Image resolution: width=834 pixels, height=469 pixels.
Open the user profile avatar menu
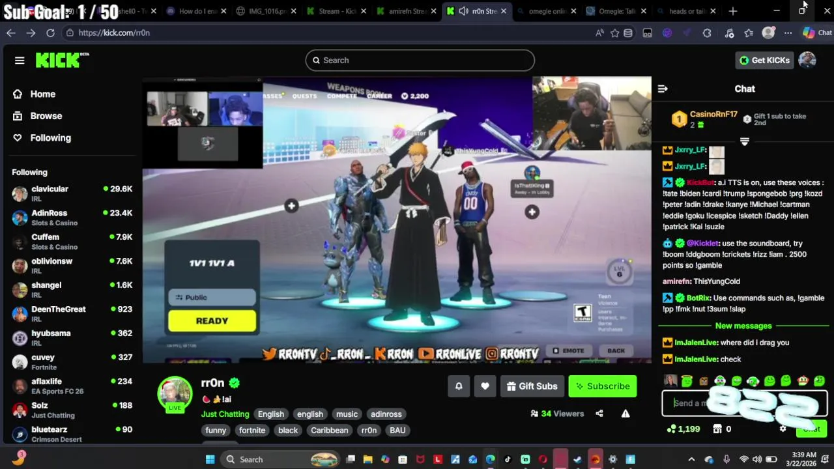[x=807, y=60]
